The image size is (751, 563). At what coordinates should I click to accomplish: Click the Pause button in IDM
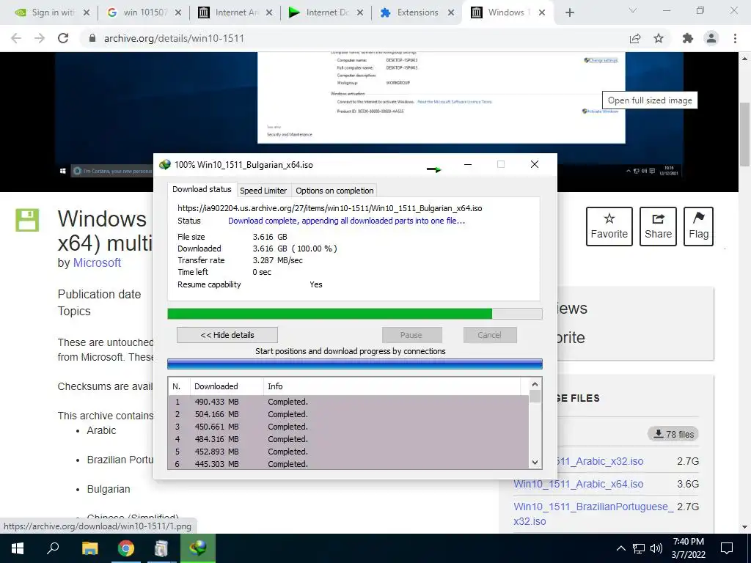pos(411,335)
